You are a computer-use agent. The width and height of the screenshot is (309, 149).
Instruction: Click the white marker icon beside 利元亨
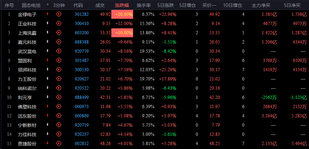coord(47,97)
